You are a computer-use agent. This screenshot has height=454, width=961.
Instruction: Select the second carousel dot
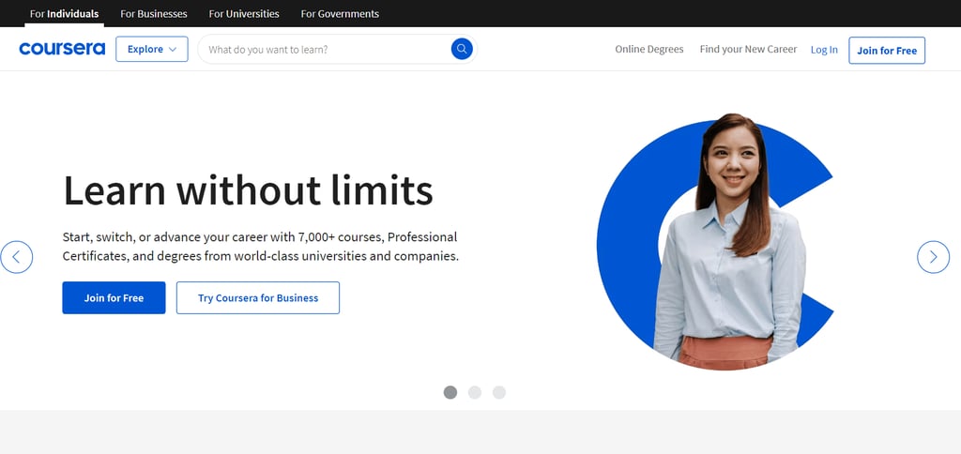(x=475, y=392)
